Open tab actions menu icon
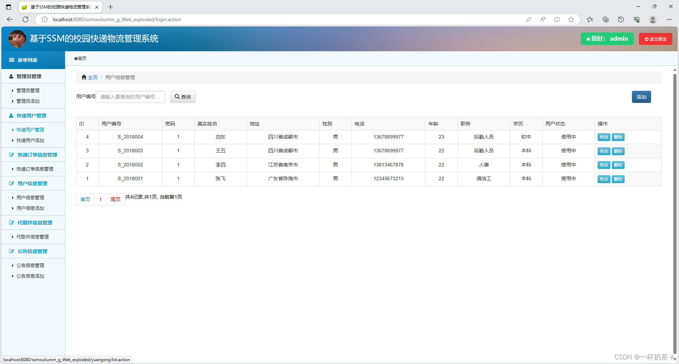Viewport: 679px width, 364px height. coord(8,7)
